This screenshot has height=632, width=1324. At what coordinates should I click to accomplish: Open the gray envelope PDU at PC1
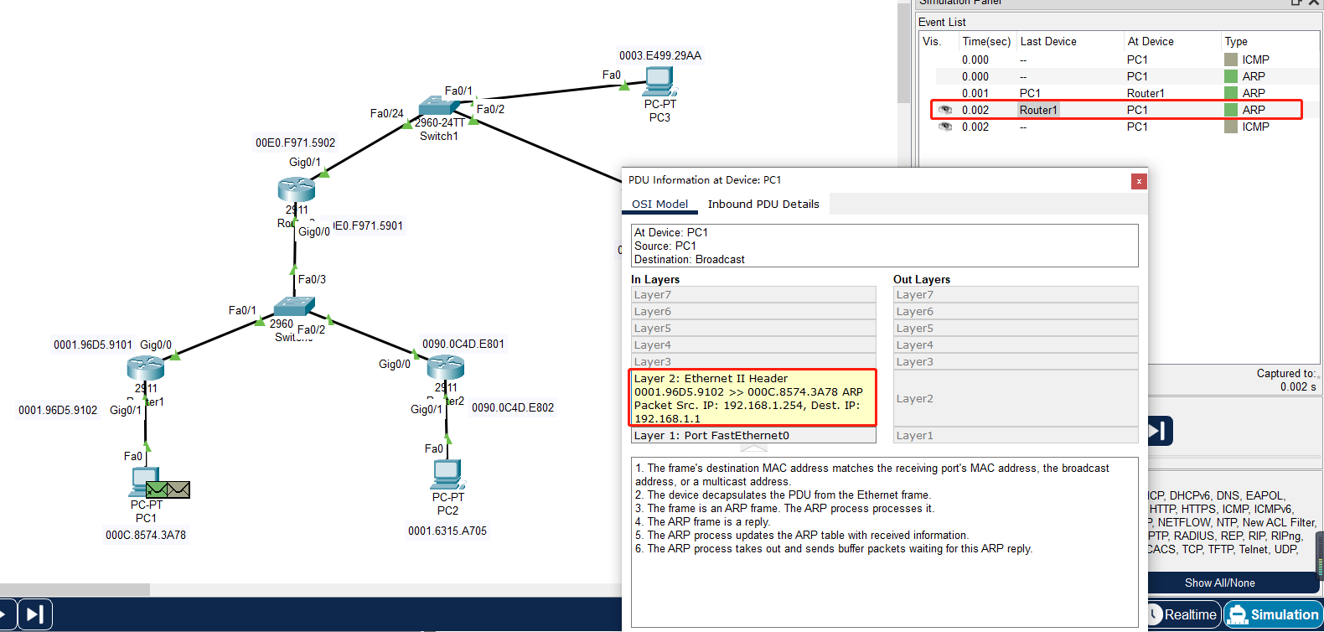click(178, 490)
